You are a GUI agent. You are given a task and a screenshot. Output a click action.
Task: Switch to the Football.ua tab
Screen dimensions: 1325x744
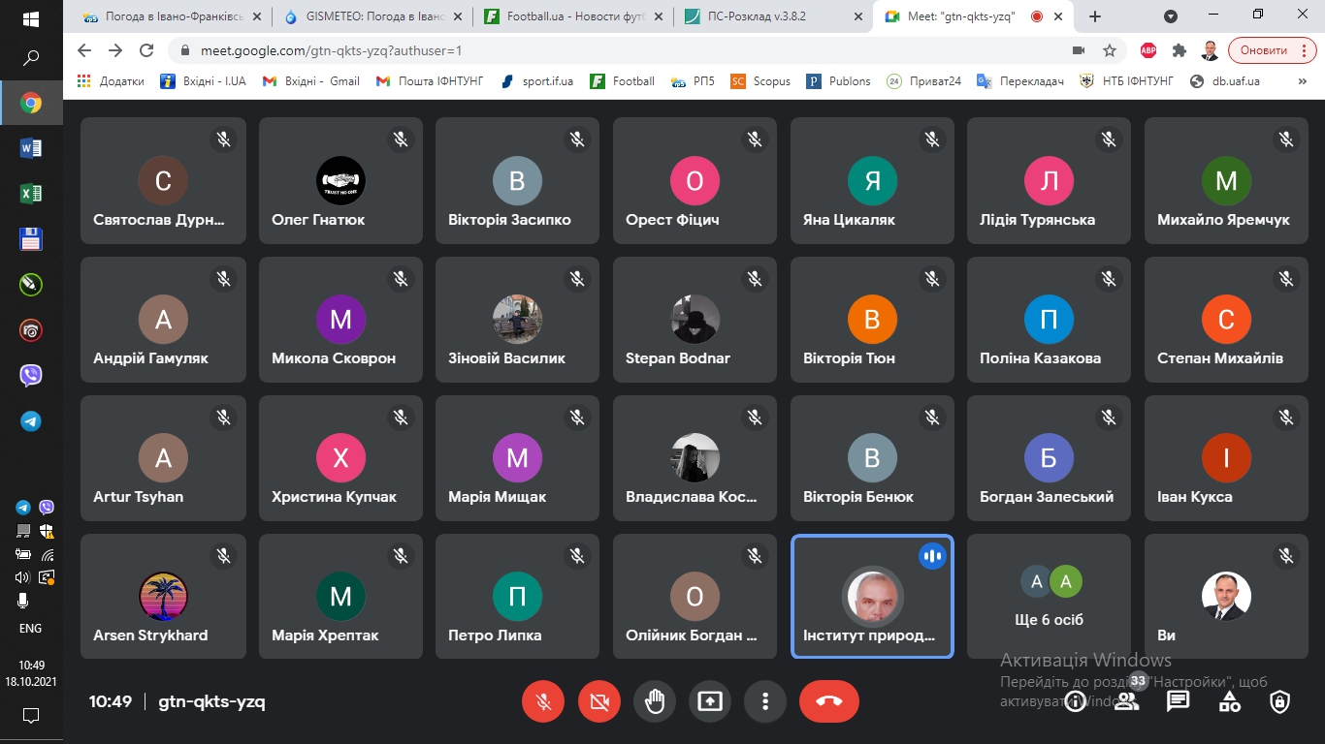pos(572,16)
